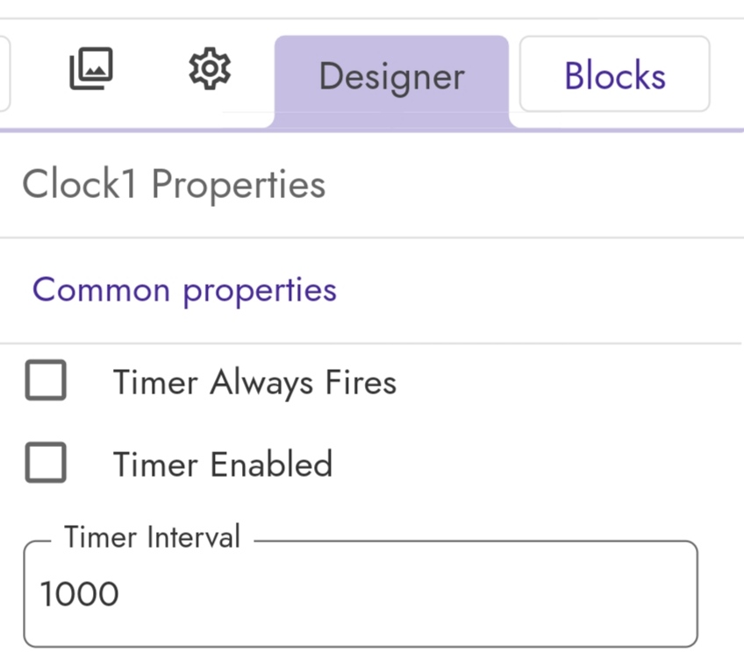Click the empty space right of Common properties
The image size is (744, 666).
536,290
